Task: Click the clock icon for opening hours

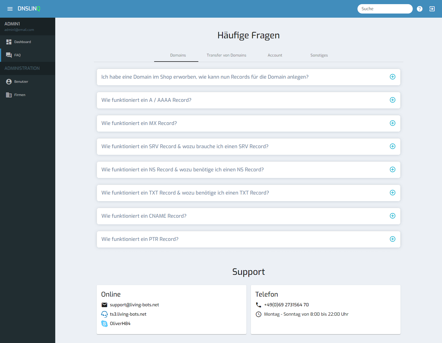Action: point(259,314)
